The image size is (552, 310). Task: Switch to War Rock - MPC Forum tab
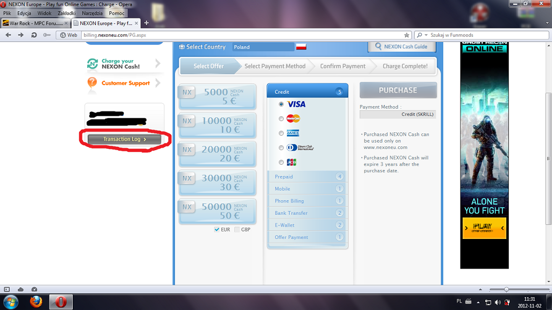(x=35, y=23)
